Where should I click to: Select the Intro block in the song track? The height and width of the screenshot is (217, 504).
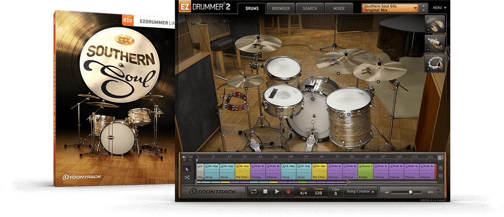[x=200, y=171]
